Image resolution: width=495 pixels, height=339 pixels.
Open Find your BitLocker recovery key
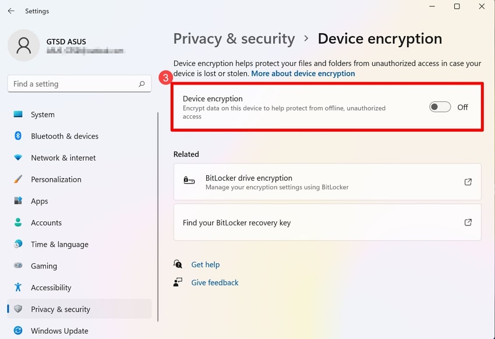tap(327, 222)
